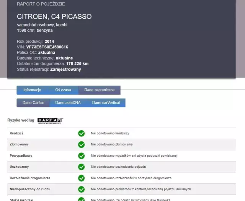The width and height of the screenshot is (245, 201).
Task: Click the RAPORT O POJEŹDZIE title
Action: pos(41,4)
